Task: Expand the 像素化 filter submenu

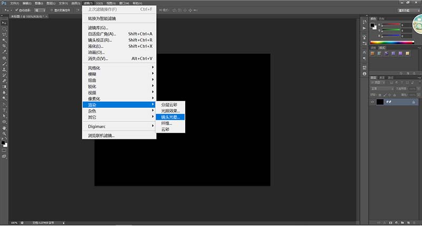Action: click(119, 99)
